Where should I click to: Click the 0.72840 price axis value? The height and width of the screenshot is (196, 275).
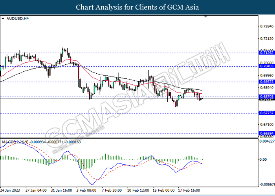(x=267, y=26)
